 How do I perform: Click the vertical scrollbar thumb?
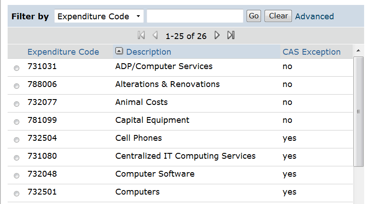(x=358, y=111)
